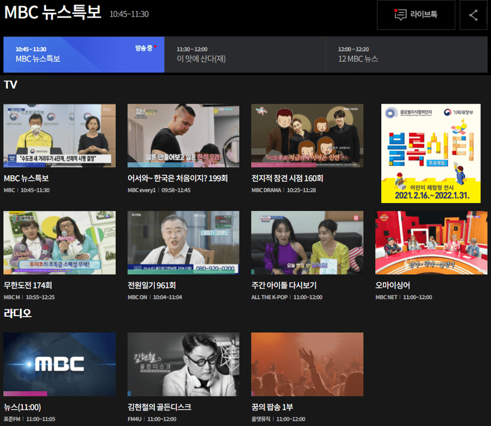Open 어서와~ 한국은 처음이지? 199회
The height and width of the screenshot is (426, 491).
pyautogui.click(x=183, y=135)
